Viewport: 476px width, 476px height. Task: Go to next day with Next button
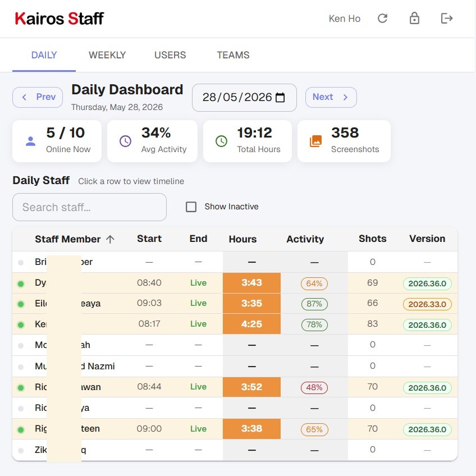pos(331,97)
